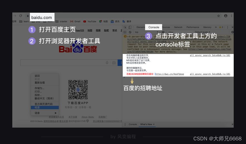Open the Chrome three-dot menu
Screen dimensions: 246x144
click(x=231, y=16)
